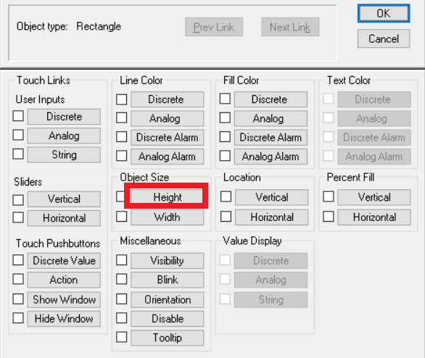Tick Line Color Analog checkbox
This screenshot has height=358, width=425.
click(x=121, y=117)
